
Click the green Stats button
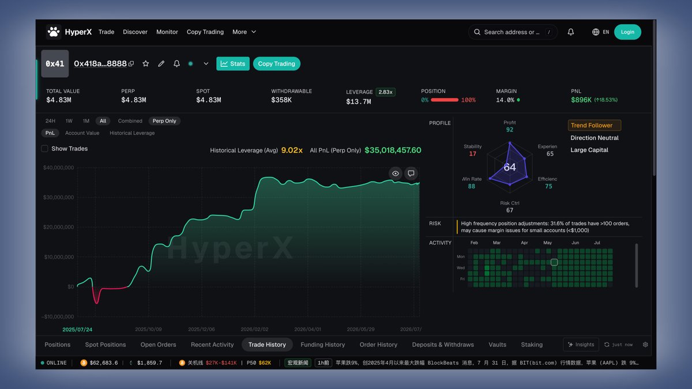pyautogui.click(x=233, y=64)
